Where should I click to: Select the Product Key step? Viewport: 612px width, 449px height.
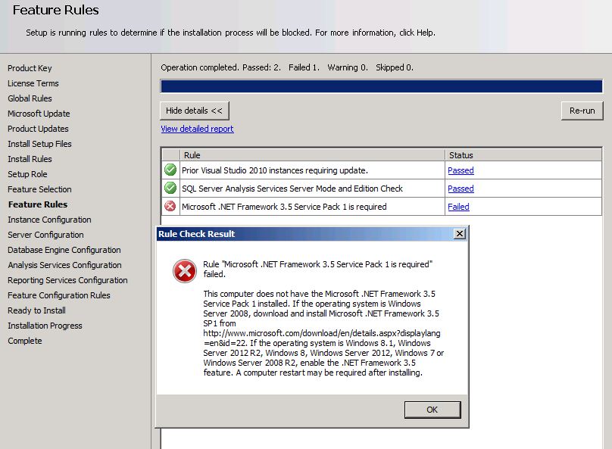[30, 68]
